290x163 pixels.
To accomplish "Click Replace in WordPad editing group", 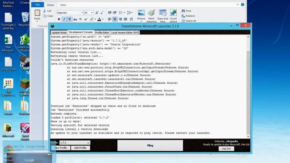I will (188, 16).
